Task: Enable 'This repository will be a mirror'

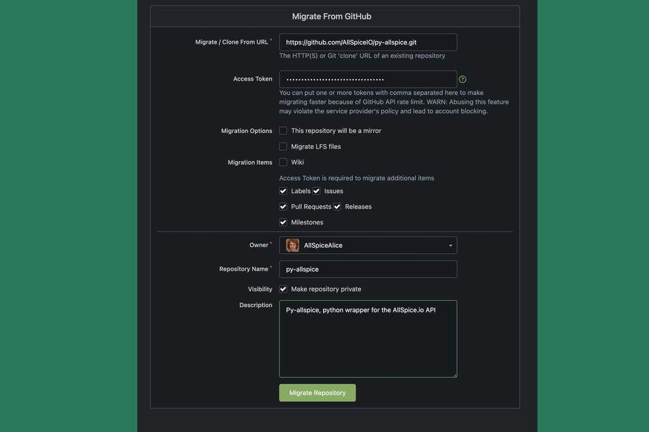Action: 283,130
